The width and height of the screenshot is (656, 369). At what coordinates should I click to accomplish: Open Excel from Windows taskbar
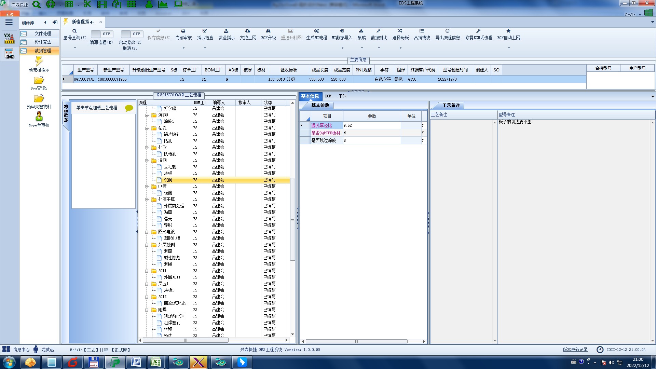156,362
